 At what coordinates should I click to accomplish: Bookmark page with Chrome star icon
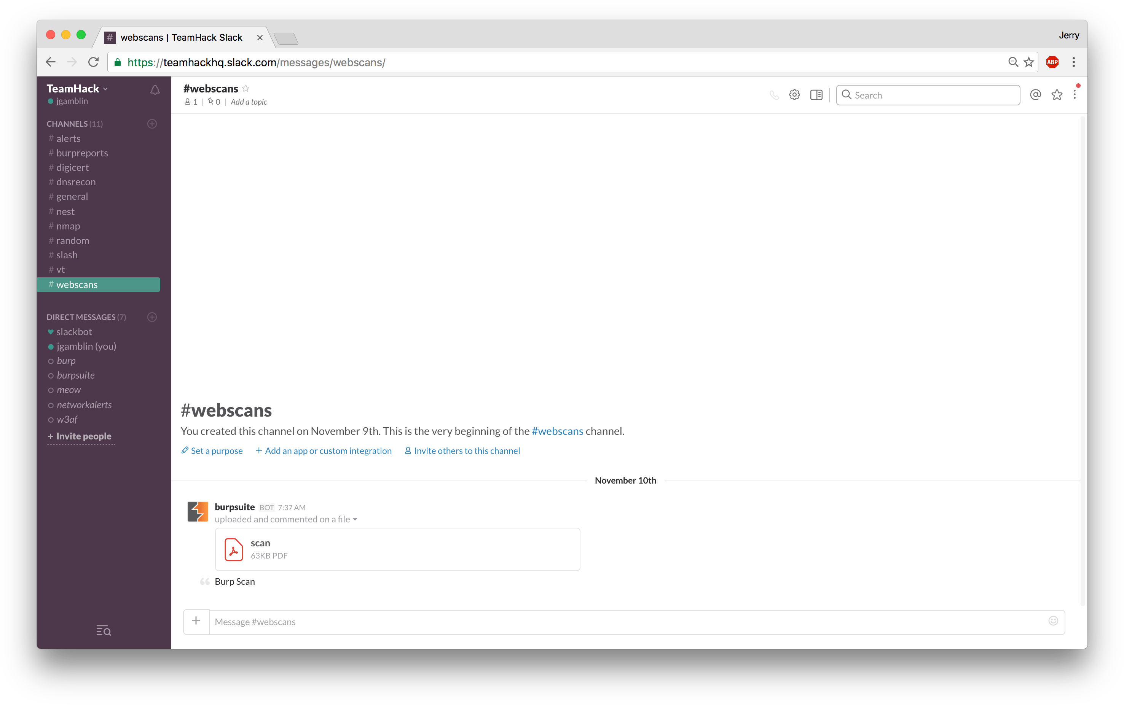click(1029, 62)
